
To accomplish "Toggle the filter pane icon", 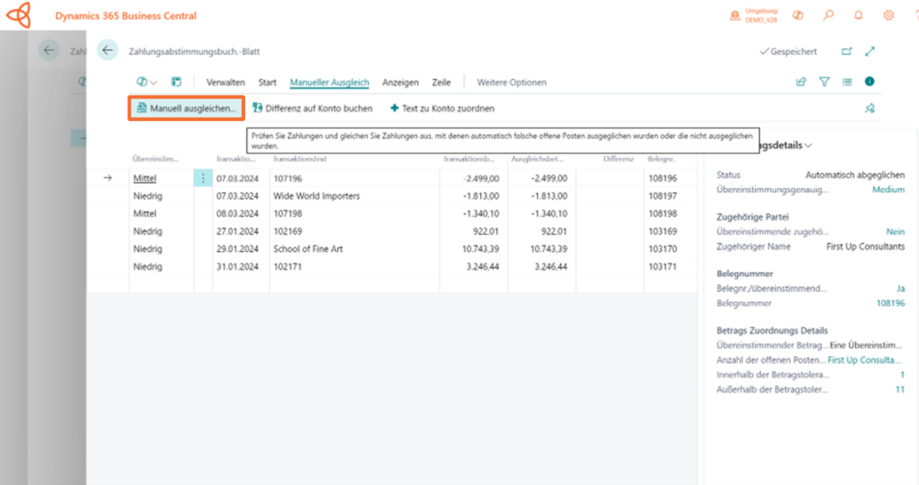I will click(x=824, y=82).
